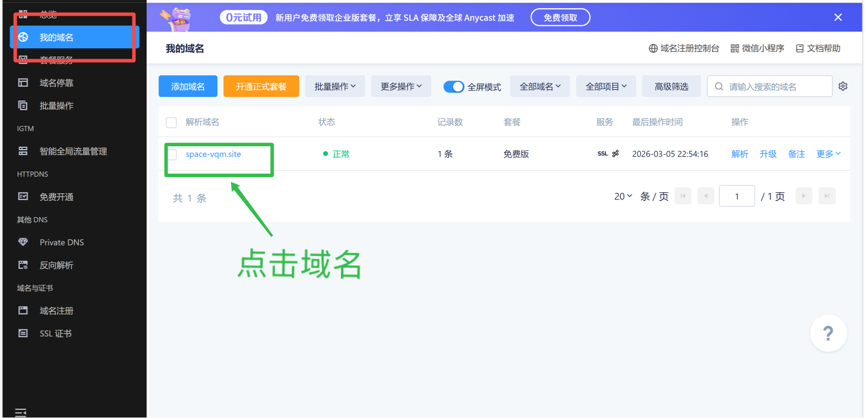Viewport: 865px width, 418px height.
Task: Expand the 更多 actions in domain row
Action: pyautogui.click(x=828, y=154)
